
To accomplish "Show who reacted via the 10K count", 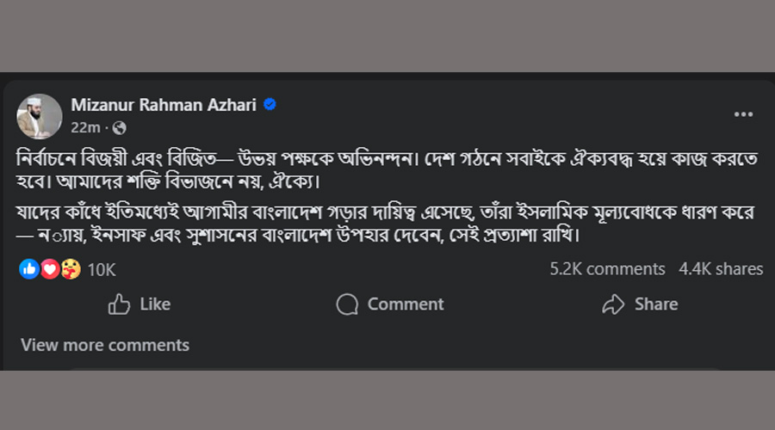I will click(102, 269).
